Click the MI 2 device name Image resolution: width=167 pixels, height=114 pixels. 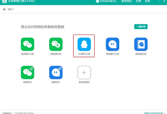[11, 9]
